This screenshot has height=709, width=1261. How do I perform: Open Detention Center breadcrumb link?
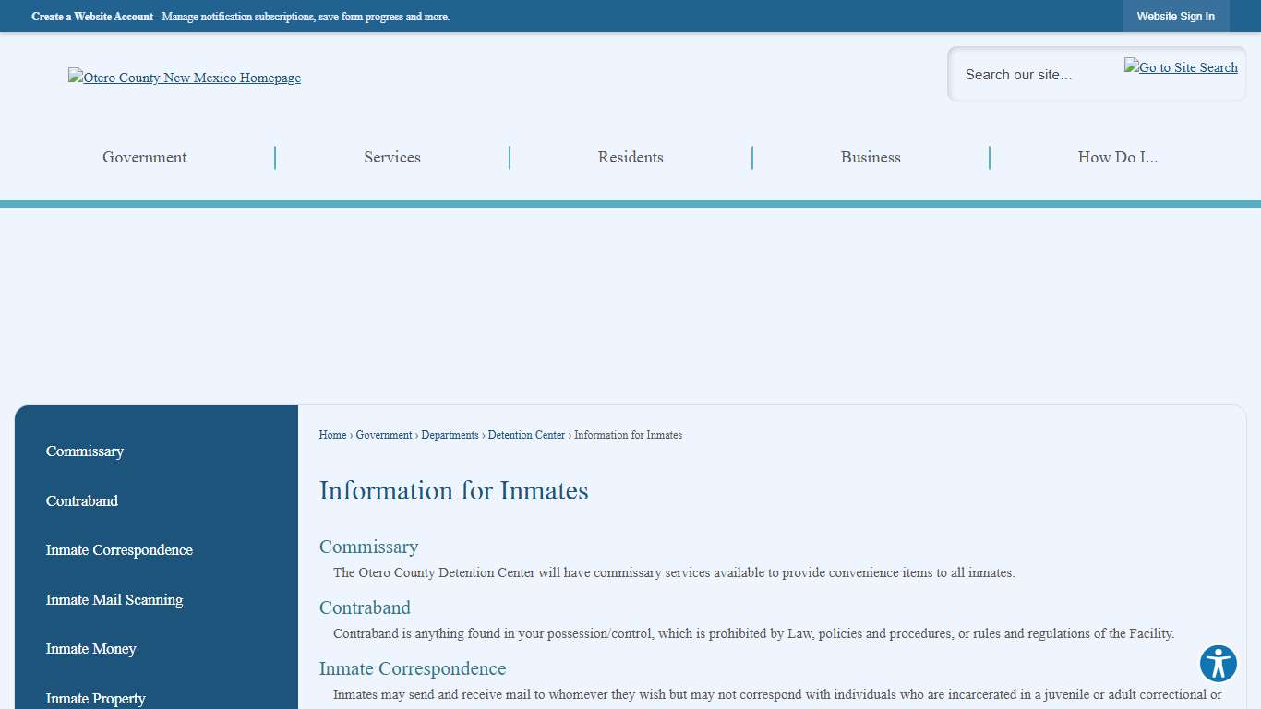[526, 435]
